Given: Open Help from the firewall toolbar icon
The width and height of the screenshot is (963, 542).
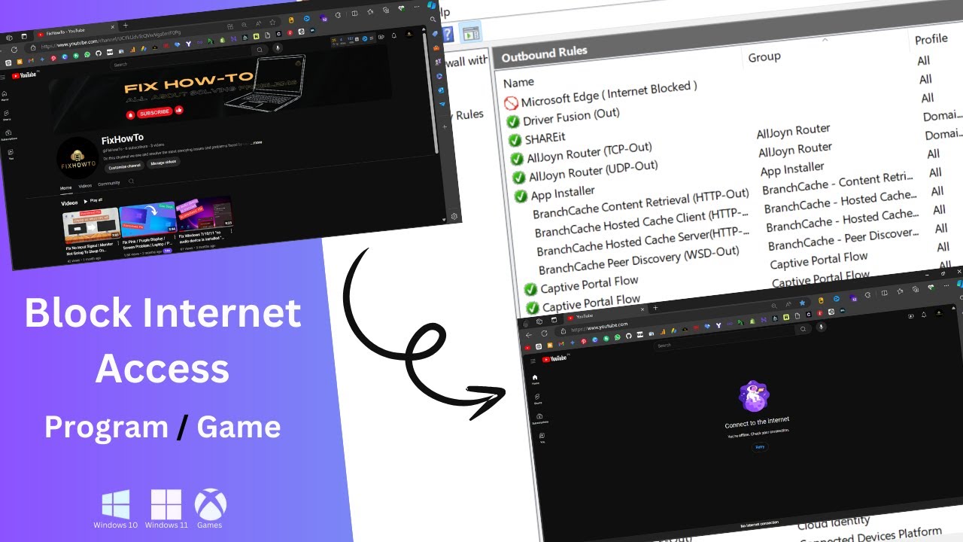Looking at the screenshot, I should 447,34.
